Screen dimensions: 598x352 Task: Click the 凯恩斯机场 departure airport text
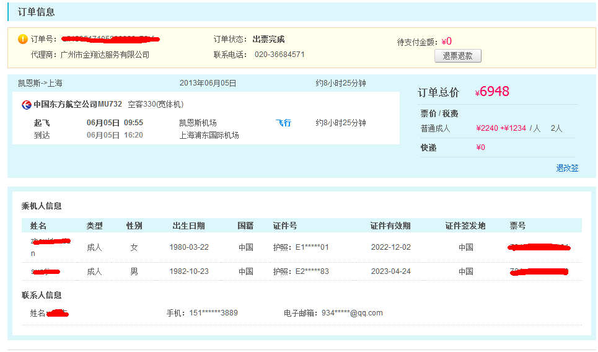point(198,123)
